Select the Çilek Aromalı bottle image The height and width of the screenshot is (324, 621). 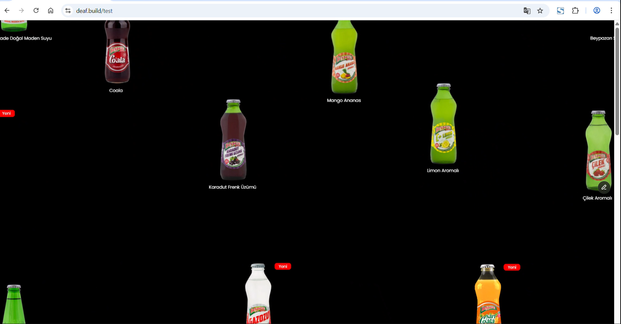(x=599, y=150)
